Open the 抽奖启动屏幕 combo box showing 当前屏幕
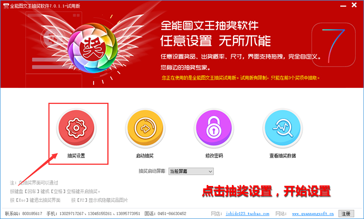This screenshot has width=364, height=219. (x=191, y=171)
